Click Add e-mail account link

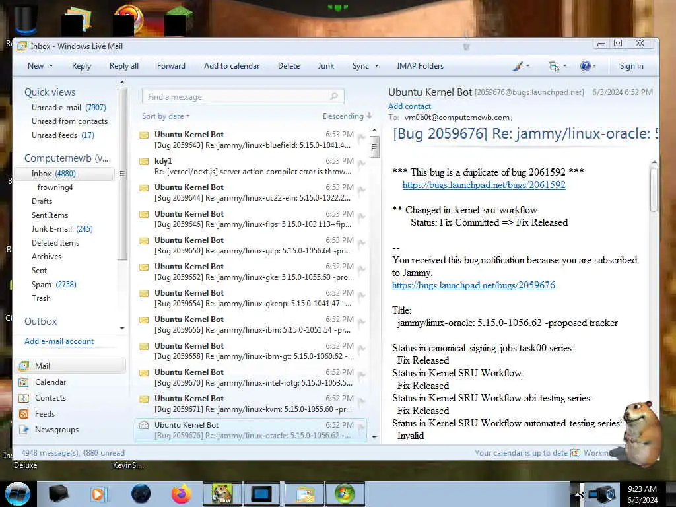(59, 341)
